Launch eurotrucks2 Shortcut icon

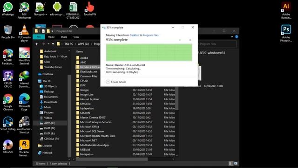pos(24,126)
